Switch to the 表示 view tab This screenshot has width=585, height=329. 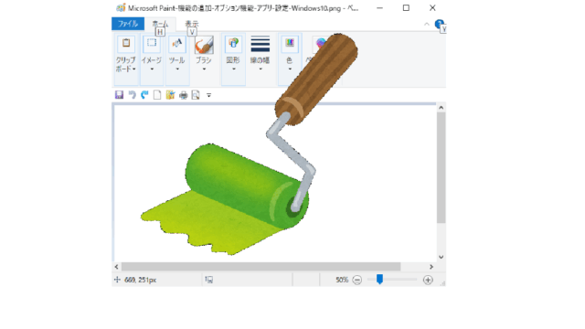tap(192, 24)
